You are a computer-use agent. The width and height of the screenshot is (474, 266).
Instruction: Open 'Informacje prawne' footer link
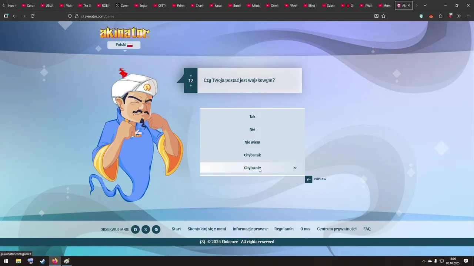pos(250,229)
